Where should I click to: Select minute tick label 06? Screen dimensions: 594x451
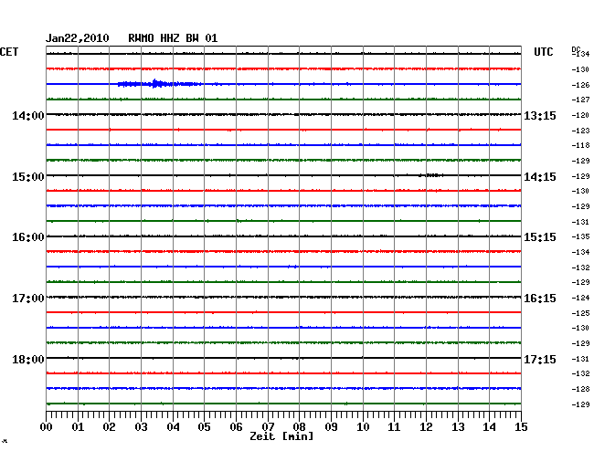click(236, 427)
